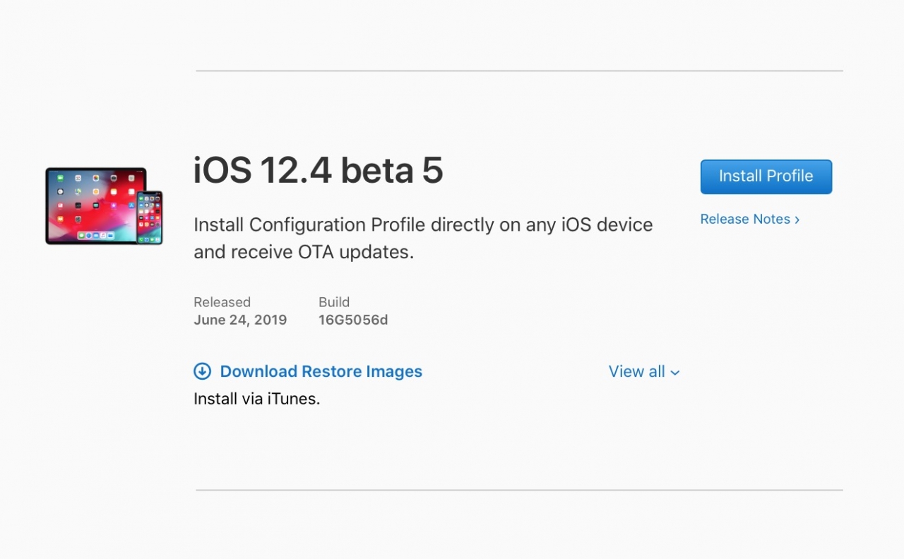Click the Released June 24, 2019 text
Screen dimensions: 904x559
(x=240, y=311)
